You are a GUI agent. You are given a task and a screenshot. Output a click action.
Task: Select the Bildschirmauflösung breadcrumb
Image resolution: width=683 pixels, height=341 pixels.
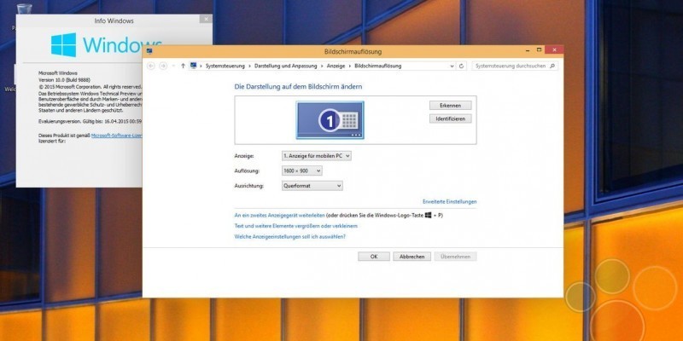378,66
